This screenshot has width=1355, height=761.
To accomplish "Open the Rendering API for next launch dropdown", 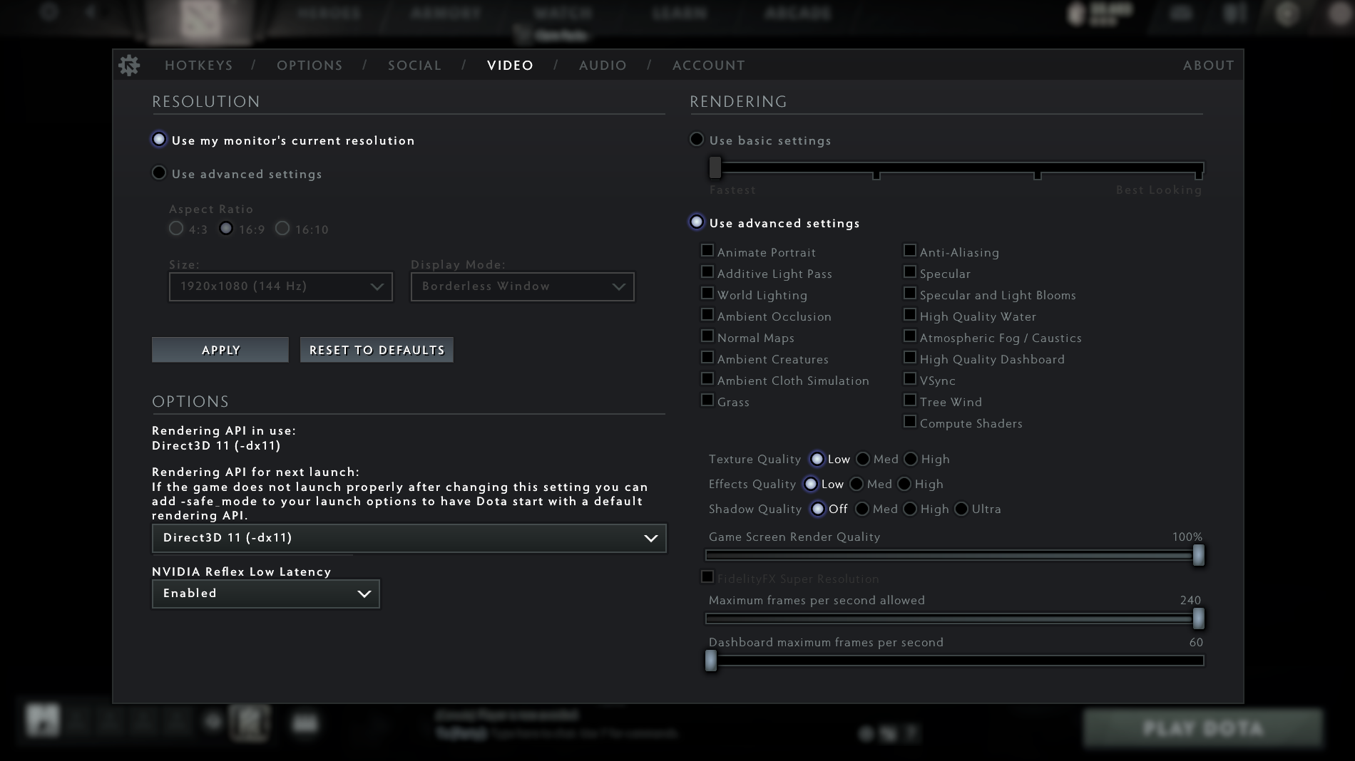I will coord(409,539).
